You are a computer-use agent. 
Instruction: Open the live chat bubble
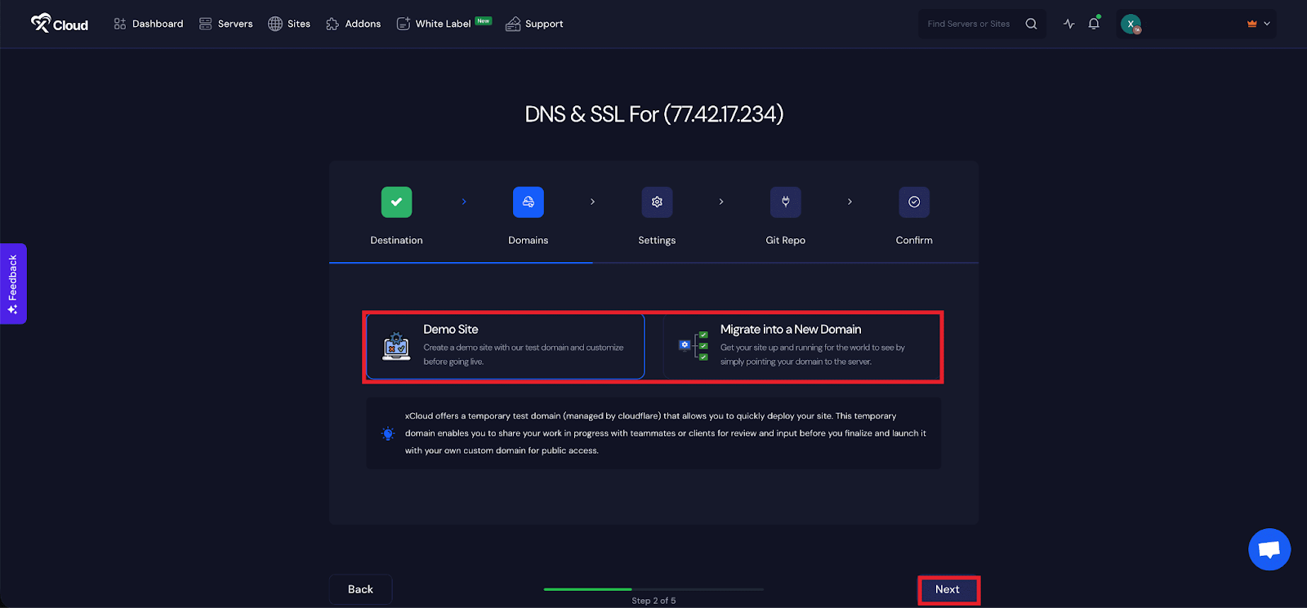1269,549
